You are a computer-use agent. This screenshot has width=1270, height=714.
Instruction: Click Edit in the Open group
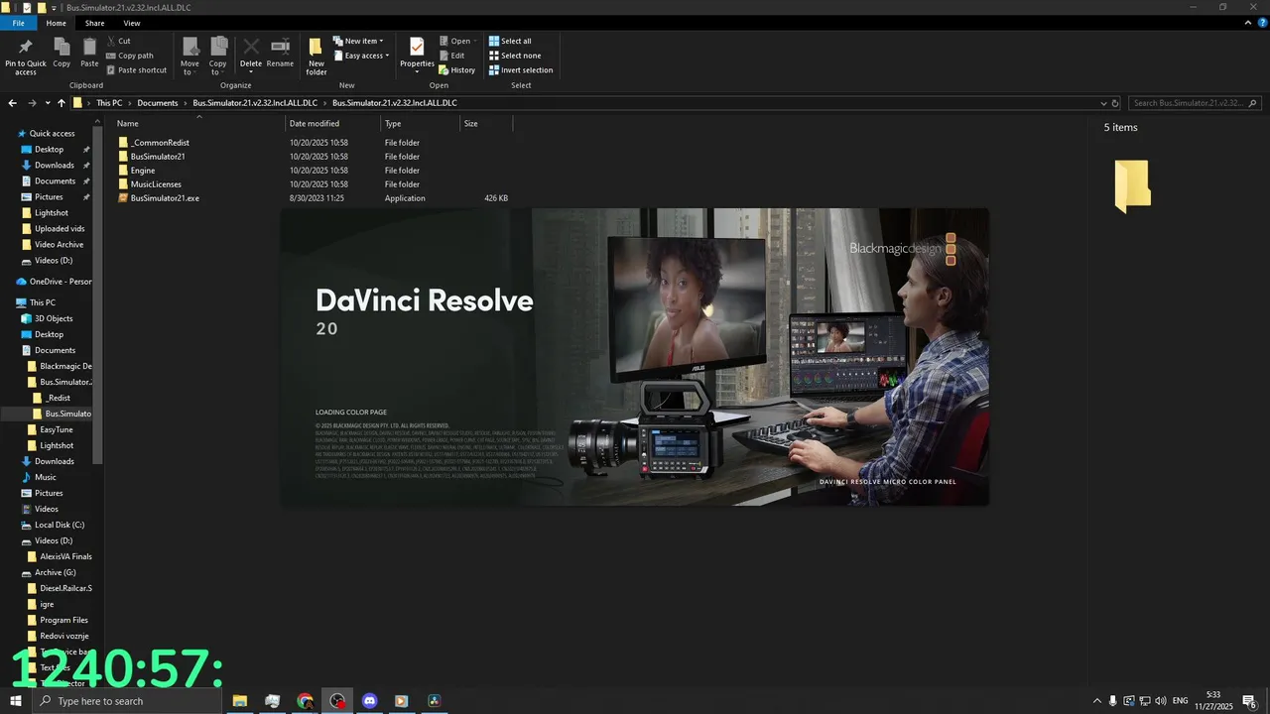click(451, 56)
